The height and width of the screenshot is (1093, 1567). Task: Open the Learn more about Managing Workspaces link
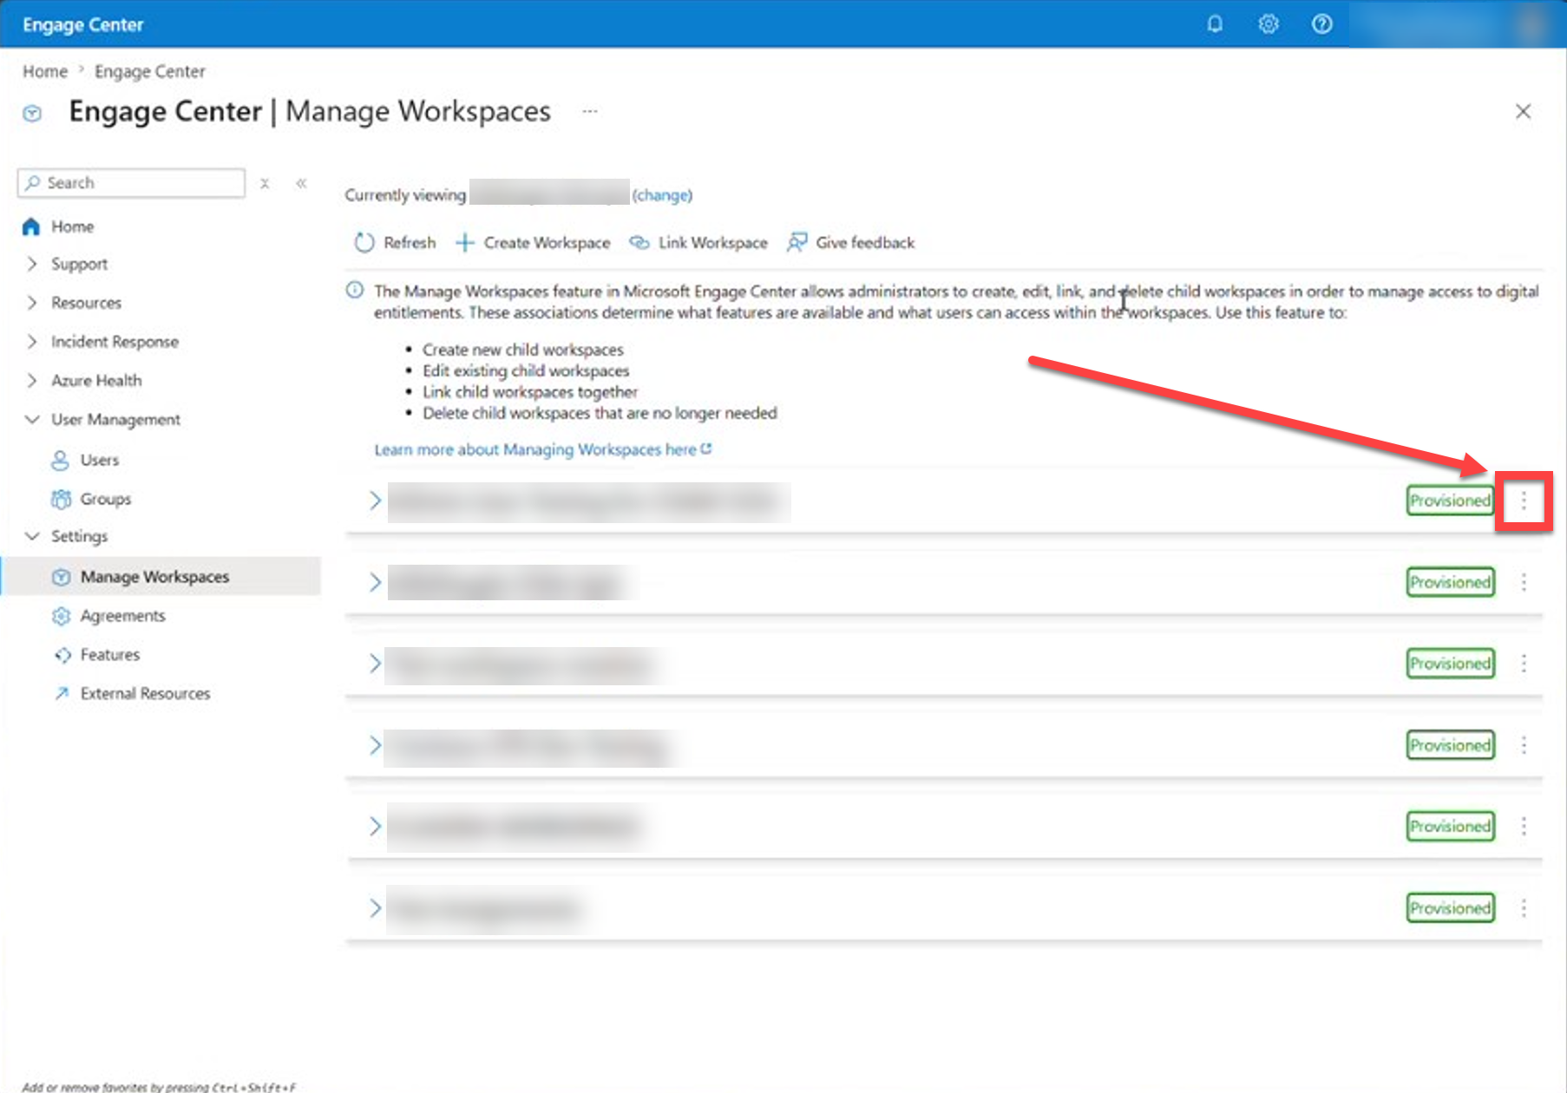pyautogui.click(x=542, y=449)
